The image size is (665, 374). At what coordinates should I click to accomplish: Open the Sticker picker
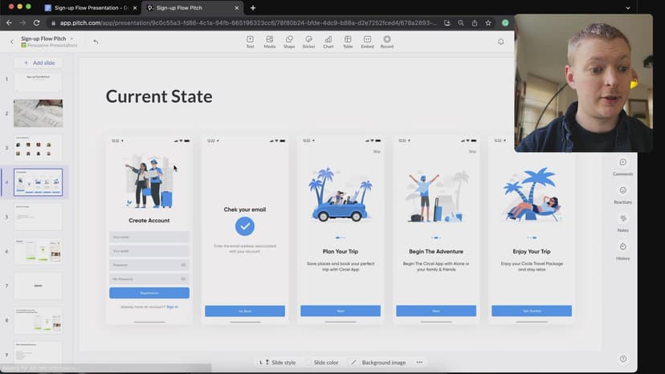(x=308, y=41)
